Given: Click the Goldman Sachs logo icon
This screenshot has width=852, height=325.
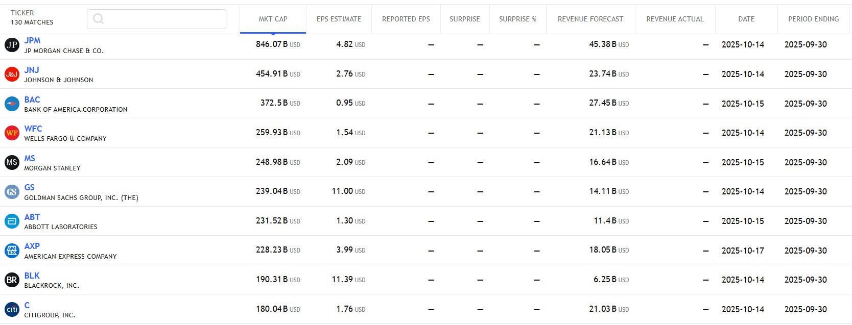Looking at the screenshot, I should point(12,192).
